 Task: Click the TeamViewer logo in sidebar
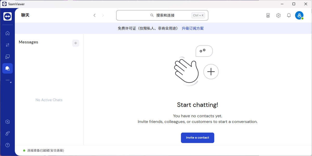(x=8, y=16)
